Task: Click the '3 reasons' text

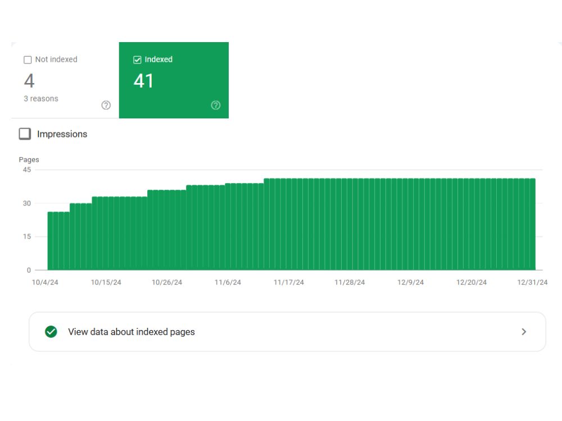Action: (x=41, y=99)
